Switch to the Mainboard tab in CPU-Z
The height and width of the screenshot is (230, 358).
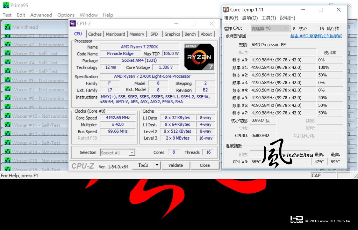(x=115, y=34)
